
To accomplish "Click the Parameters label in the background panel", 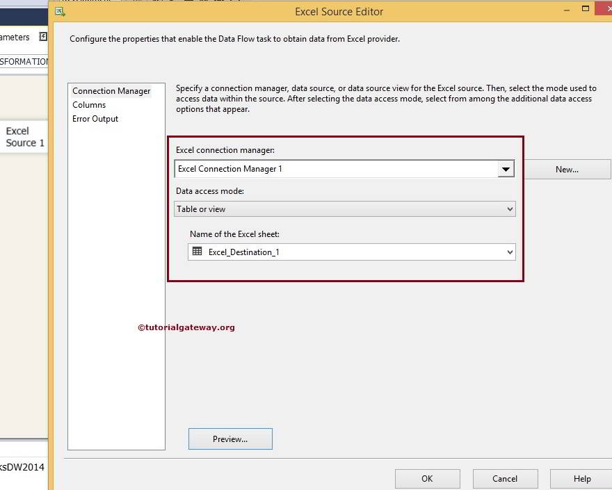I will coord(14,36).
